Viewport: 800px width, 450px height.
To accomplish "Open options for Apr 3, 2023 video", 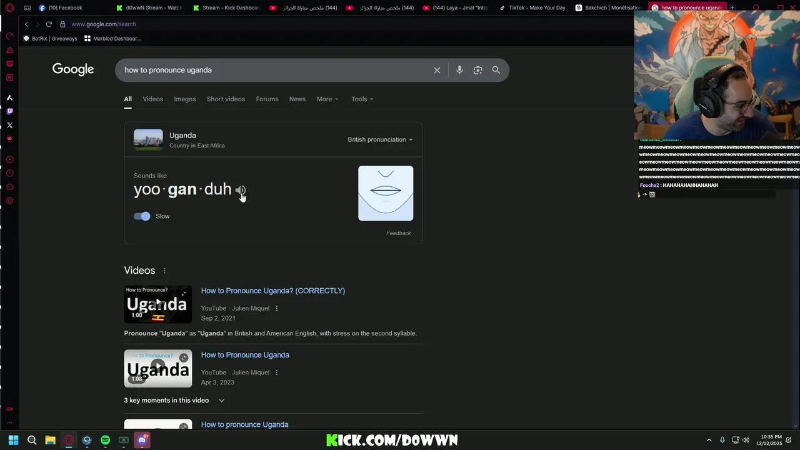I will coord(276,372).
